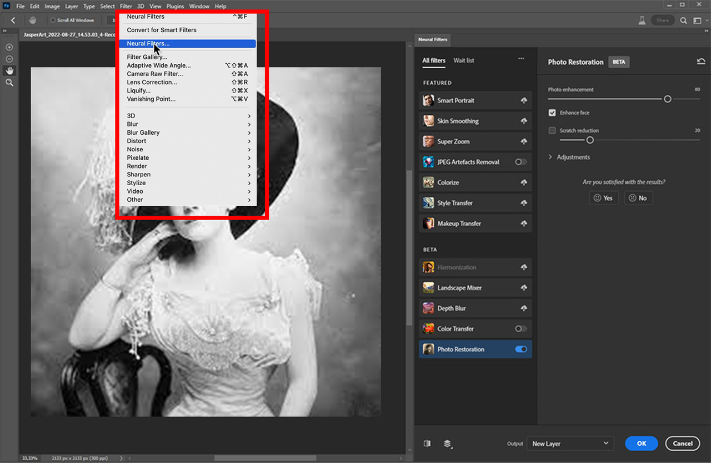Click the Zoom In icon in the toolbar

(x=9, y=47)
